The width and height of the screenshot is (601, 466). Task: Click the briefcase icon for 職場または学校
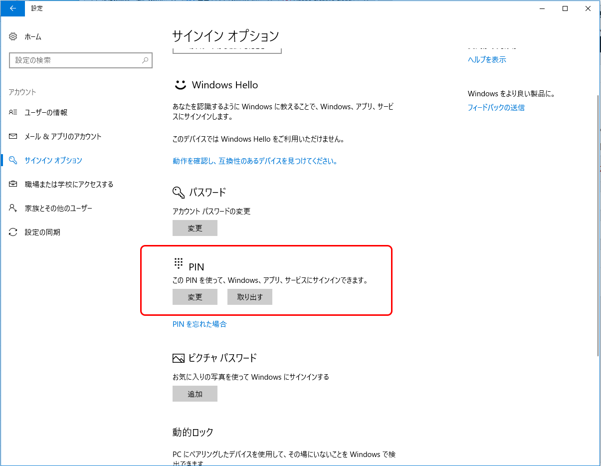tap(13, 184)
